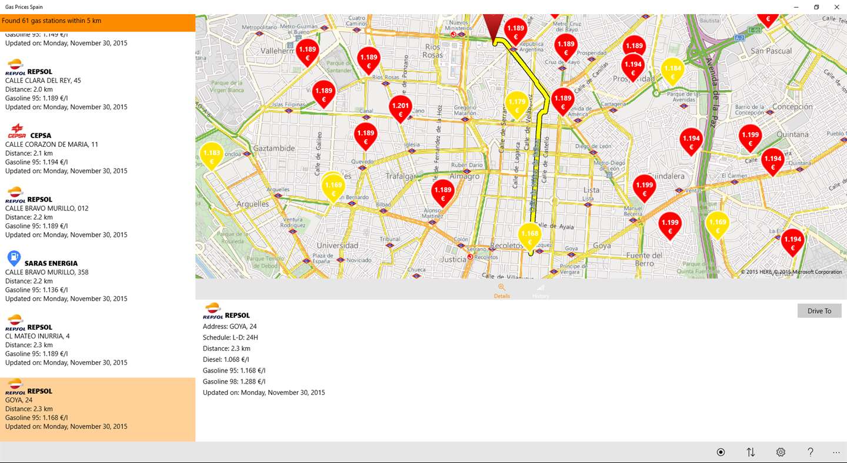Select the yellow 1.179 pin on Calle de Serrano
The image size is (847, 463).
[x=516, y=105]
